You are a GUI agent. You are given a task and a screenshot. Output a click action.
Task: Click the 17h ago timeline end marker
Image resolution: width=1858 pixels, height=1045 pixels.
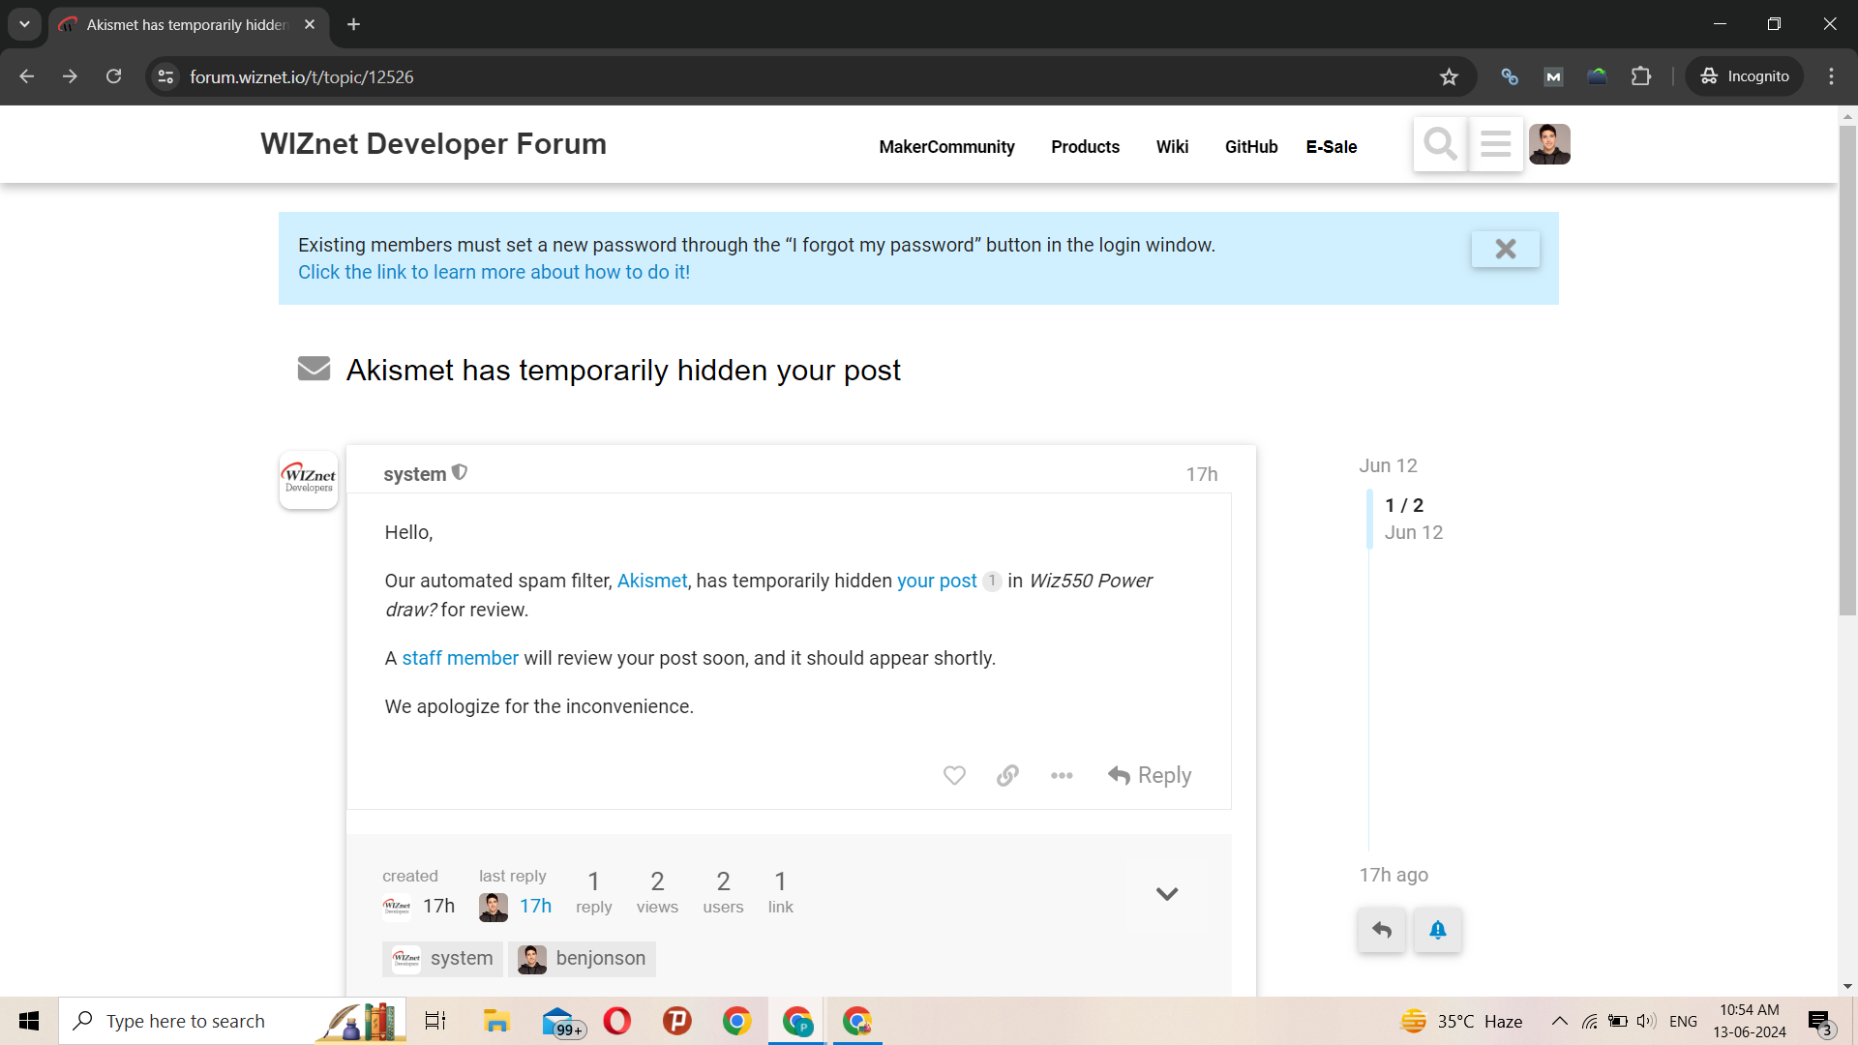1393,875
